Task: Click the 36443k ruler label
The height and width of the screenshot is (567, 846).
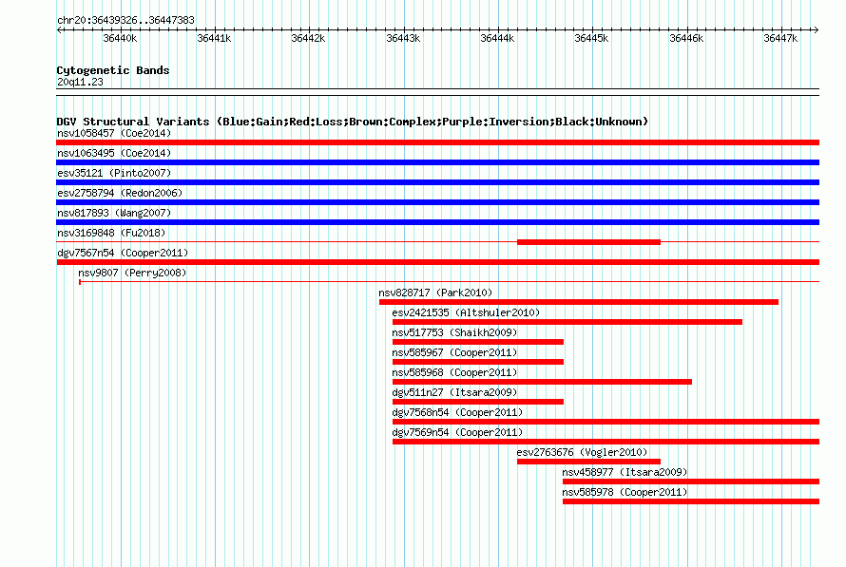Action: [403, 38]
